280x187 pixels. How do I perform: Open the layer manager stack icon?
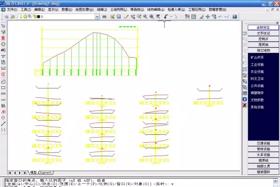click(x=7, y=17)
